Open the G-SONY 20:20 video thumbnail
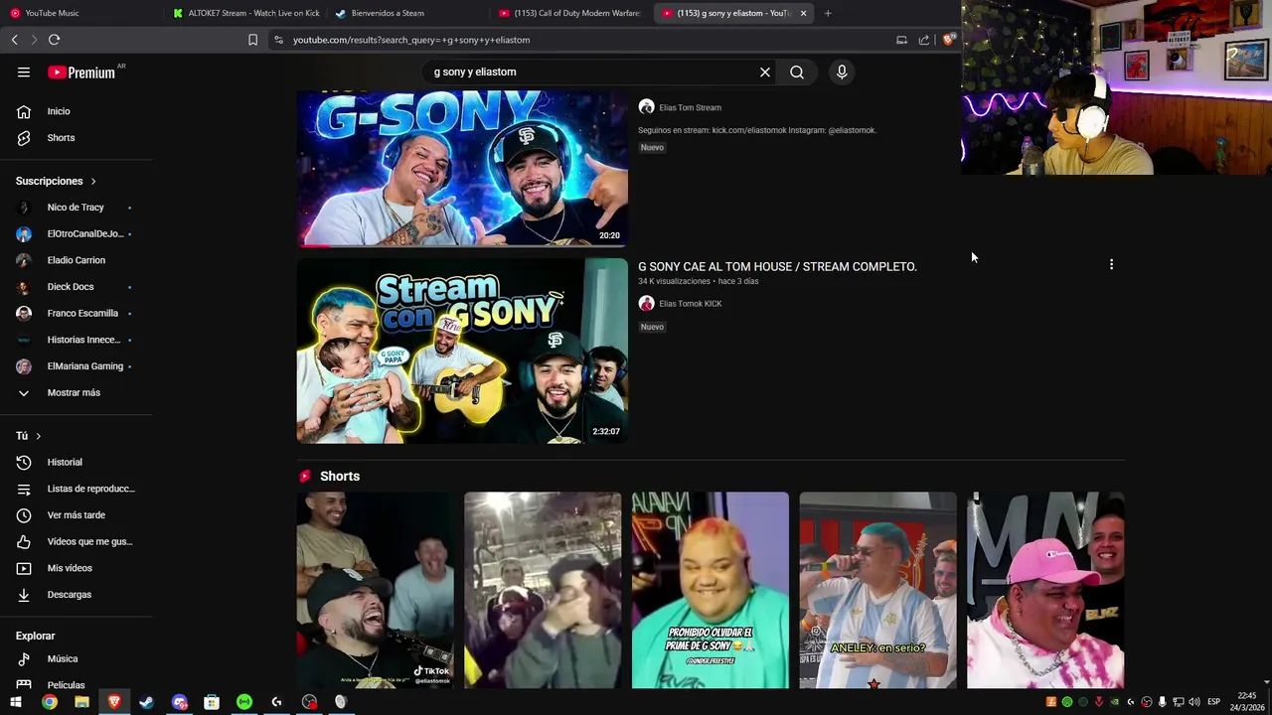 (x=462, y=167)
